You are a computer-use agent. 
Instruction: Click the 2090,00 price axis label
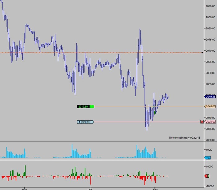[210, 6]
